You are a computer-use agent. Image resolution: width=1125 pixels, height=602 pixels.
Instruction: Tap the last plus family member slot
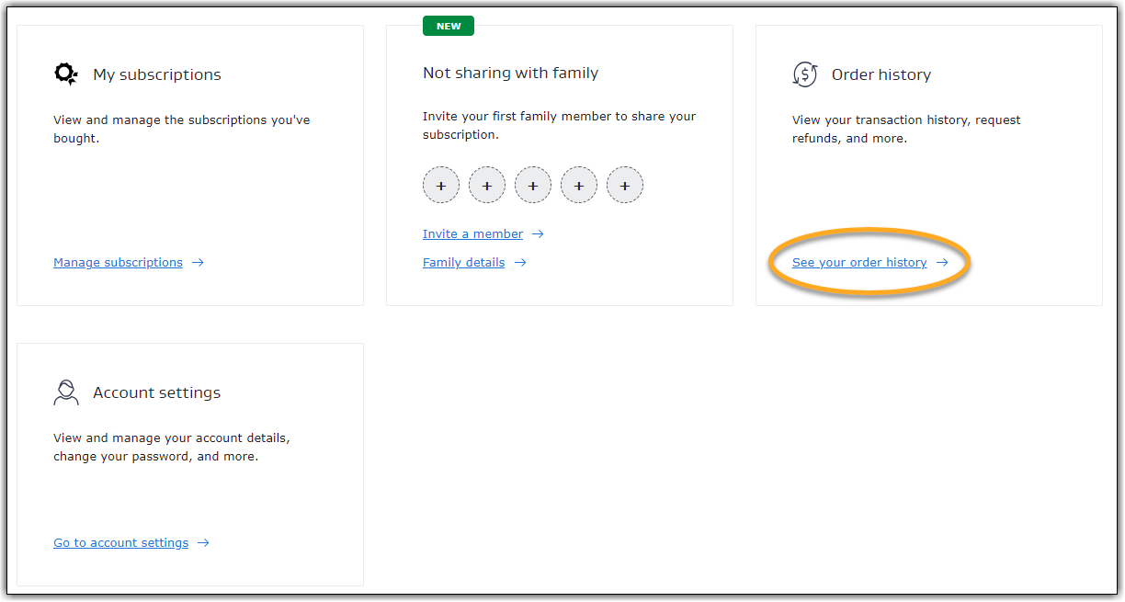click(625, 186)
